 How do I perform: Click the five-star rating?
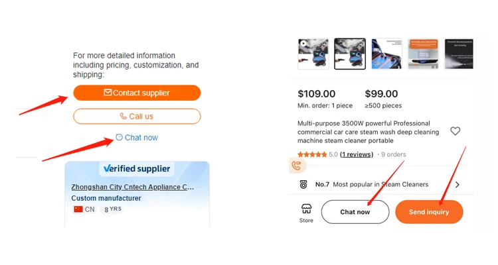[x=312, y=154]
